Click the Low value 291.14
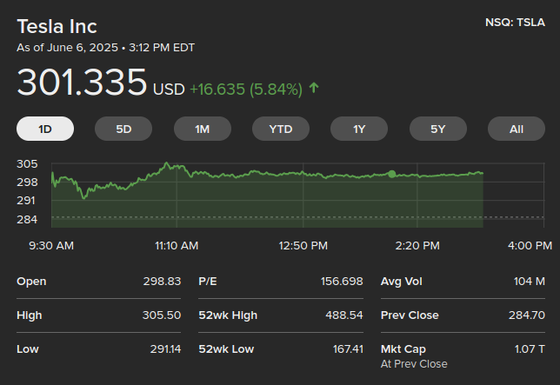 point(166,349)
